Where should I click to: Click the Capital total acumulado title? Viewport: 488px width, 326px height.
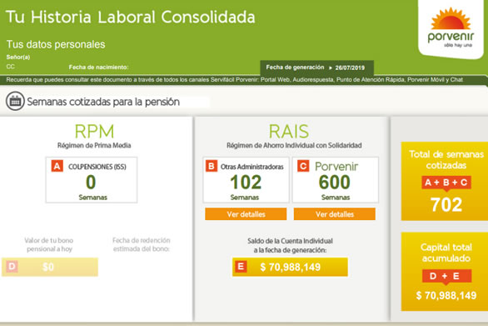[446, 253]
